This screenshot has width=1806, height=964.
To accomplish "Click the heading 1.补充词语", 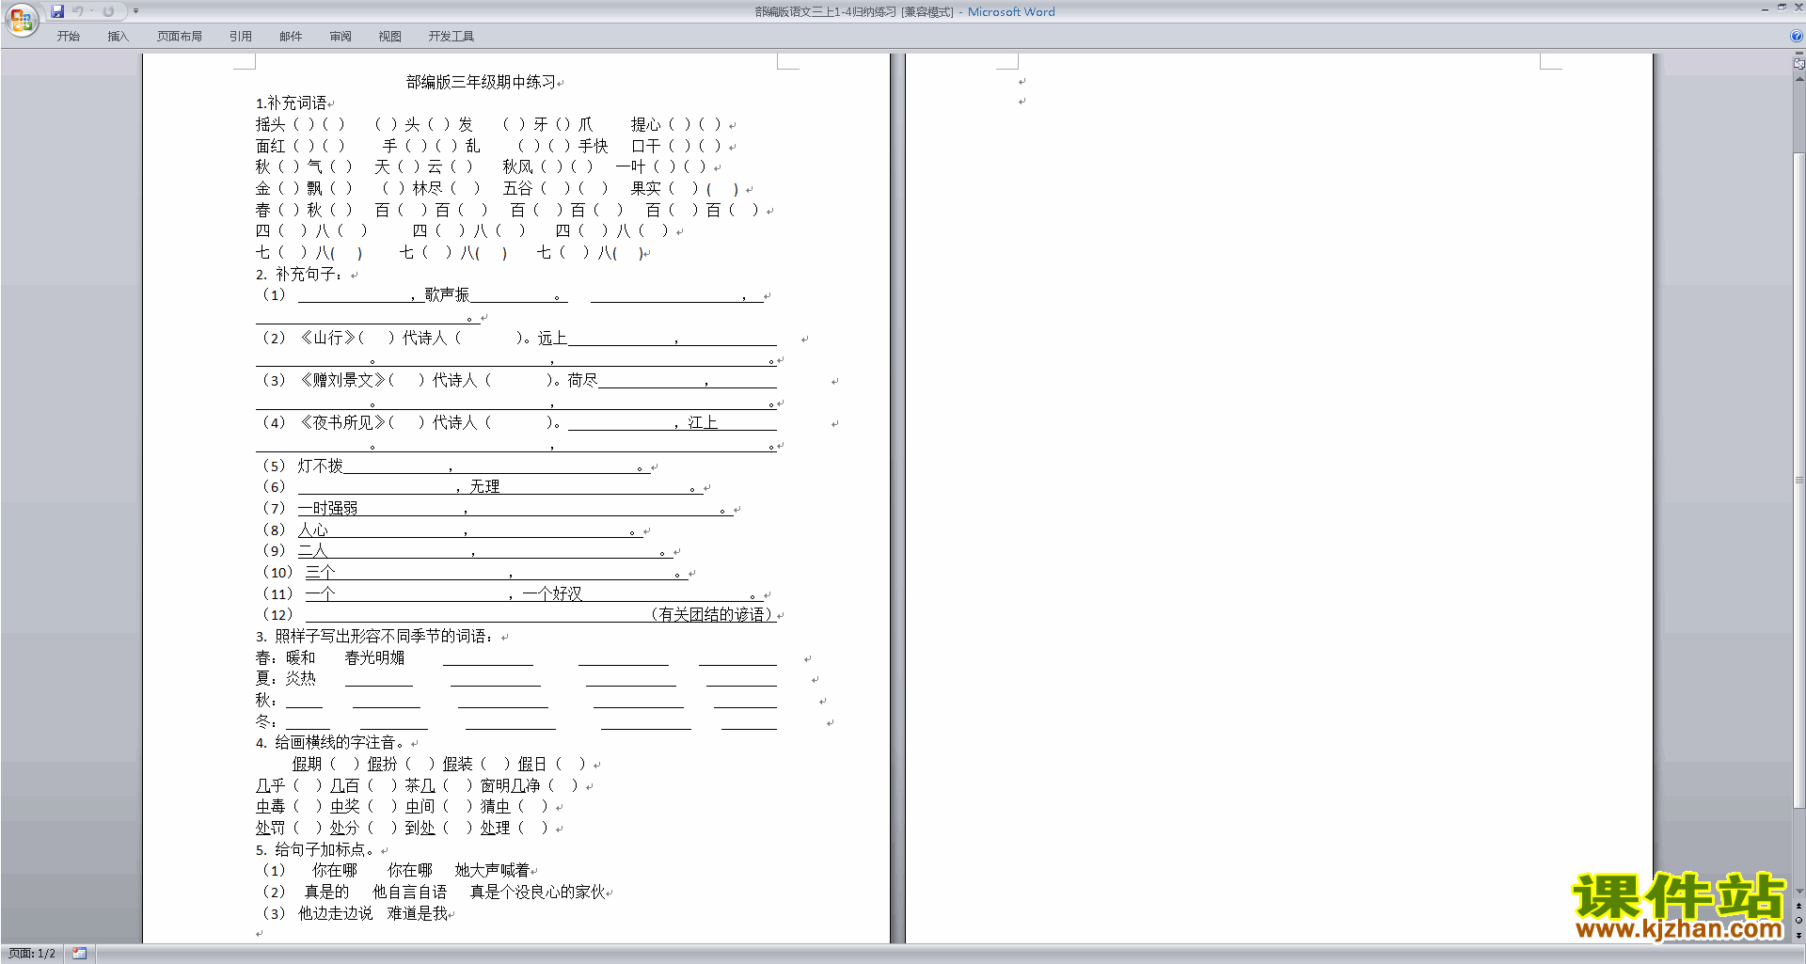I will (291, 103).
